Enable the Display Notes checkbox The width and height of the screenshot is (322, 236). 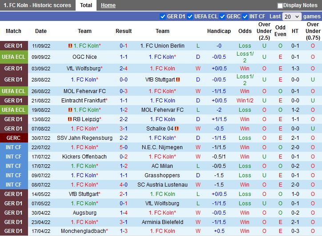(x=280, y=5)
